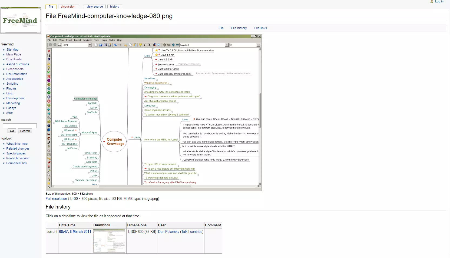450x258 pixels.
Task: Click the Open file icon in the toolbar
Action: [101, 45]
